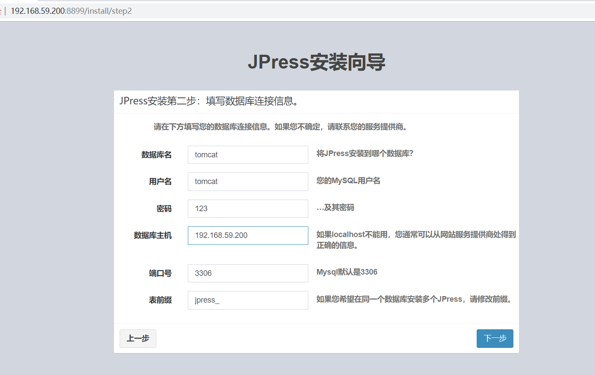Select the 密码 field with 123
The image size is (595, 375).
click(x=248, y=209)
